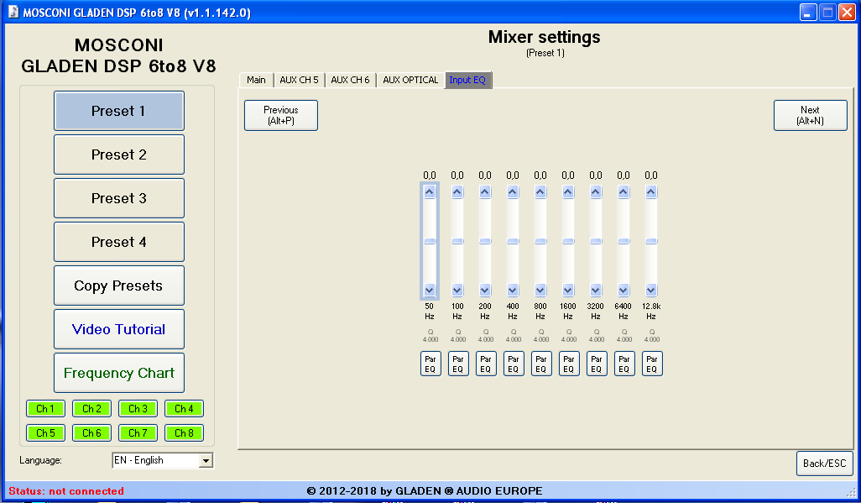
Task: Toggle the Ch 8 indicator
Action: [184, 432]
